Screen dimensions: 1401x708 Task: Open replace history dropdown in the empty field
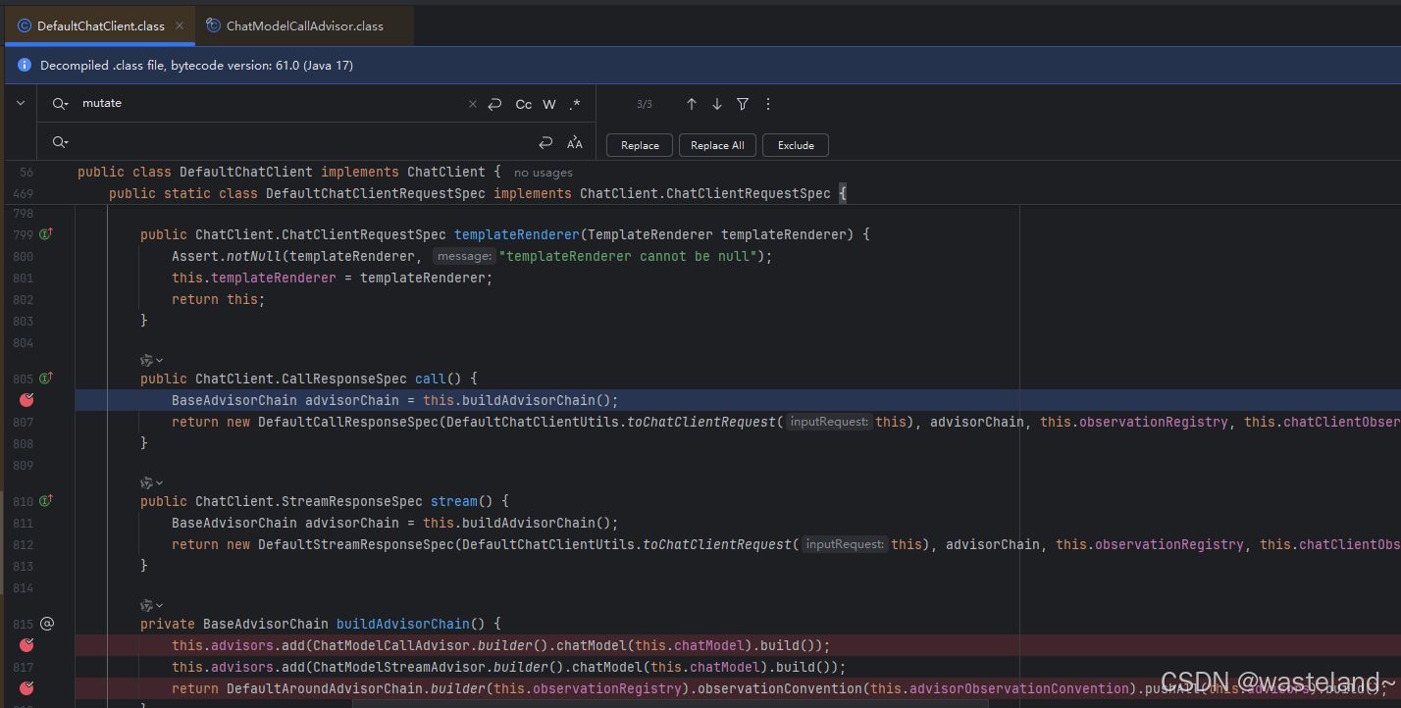[x=61, y=142]
